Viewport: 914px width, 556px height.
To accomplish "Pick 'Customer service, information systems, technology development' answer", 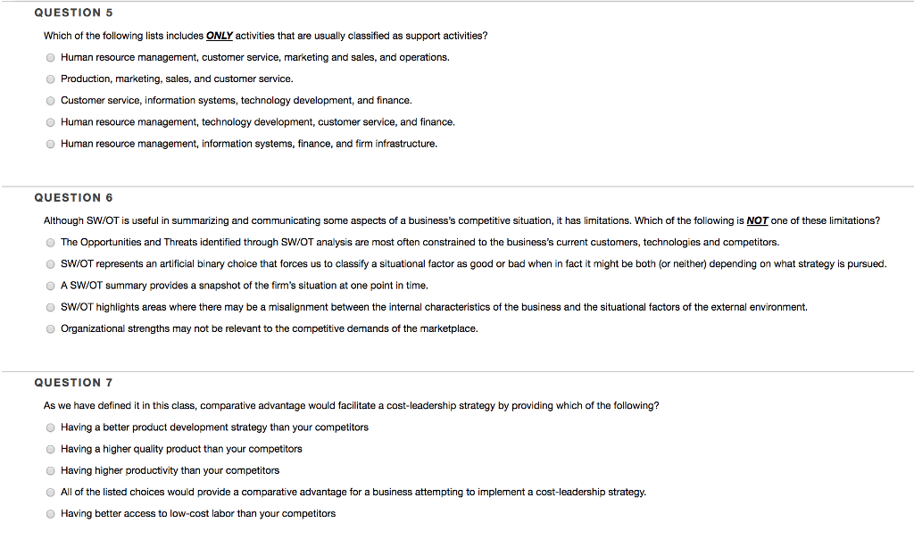I will 51,101.
